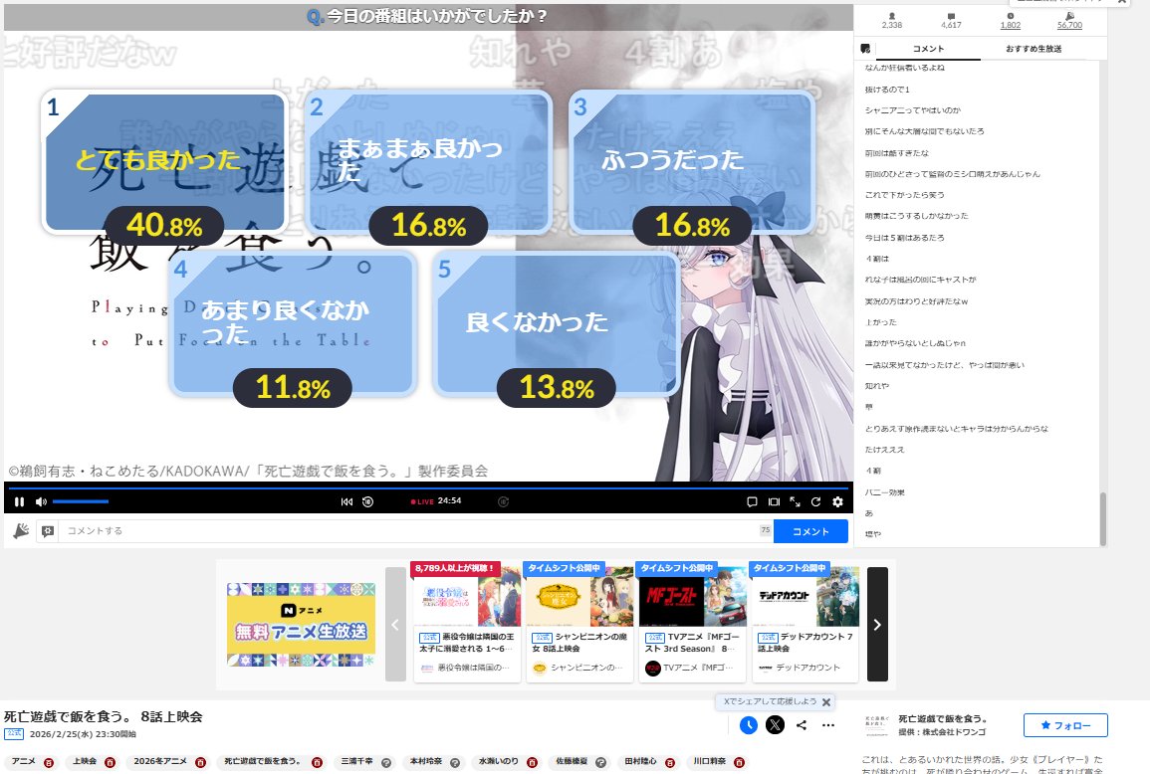
Task: Open the share menu icon
Action: 802,725
